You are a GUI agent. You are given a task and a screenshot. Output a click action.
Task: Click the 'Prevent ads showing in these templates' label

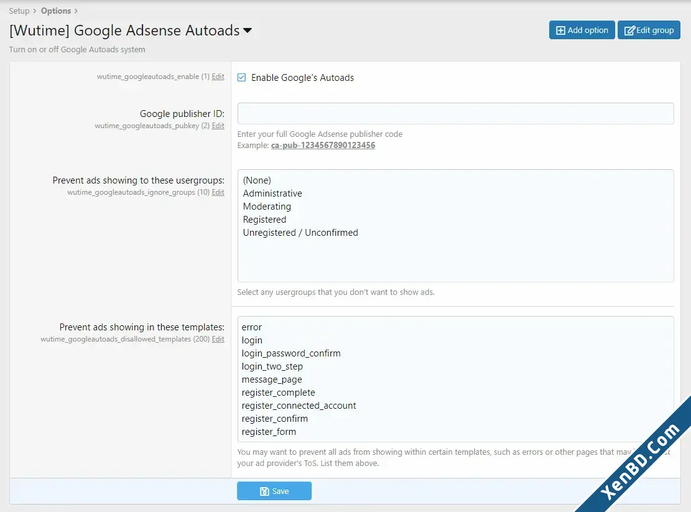click(x=142, y=327)
